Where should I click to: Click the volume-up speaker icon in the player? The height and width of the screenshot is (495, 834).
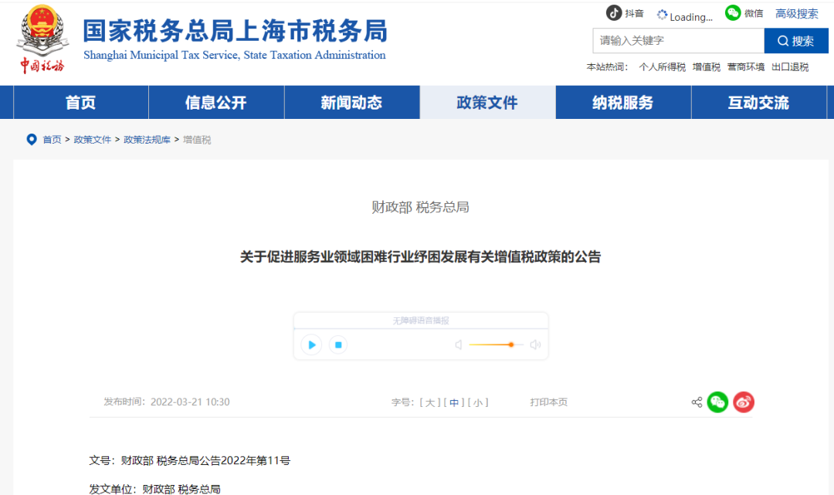pos(535,344)
